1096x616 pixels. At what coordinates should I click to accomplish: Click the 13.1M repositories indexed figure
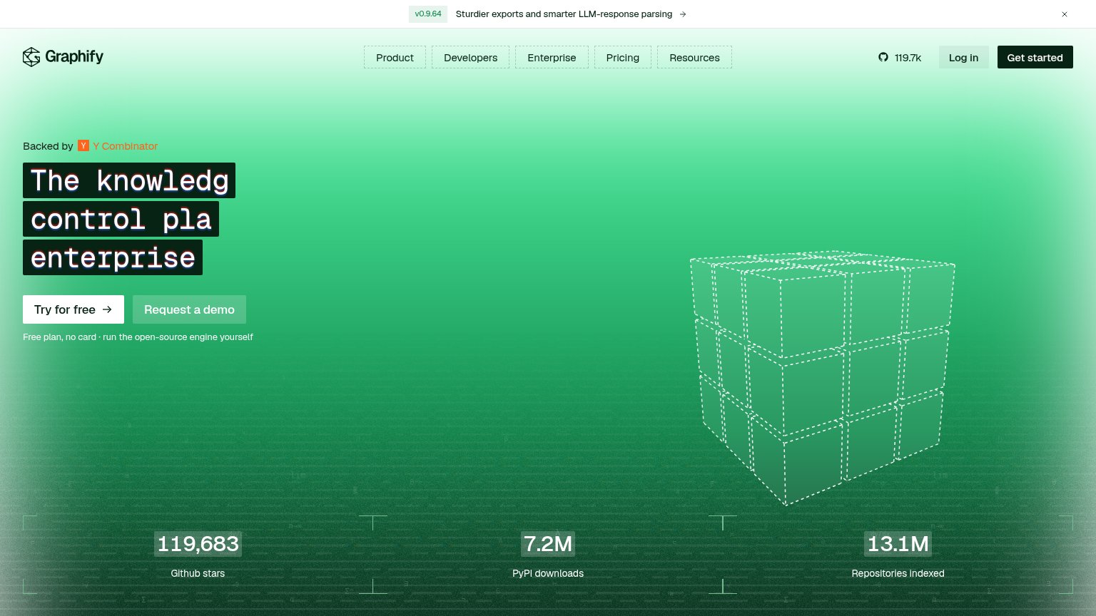coord(898,544)
